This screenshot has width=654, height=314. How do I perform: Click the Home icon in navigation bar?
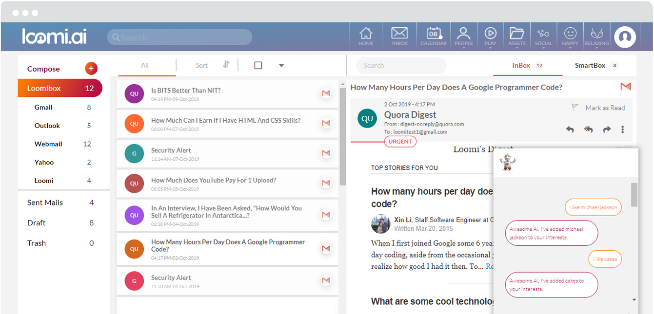point(366,37)
